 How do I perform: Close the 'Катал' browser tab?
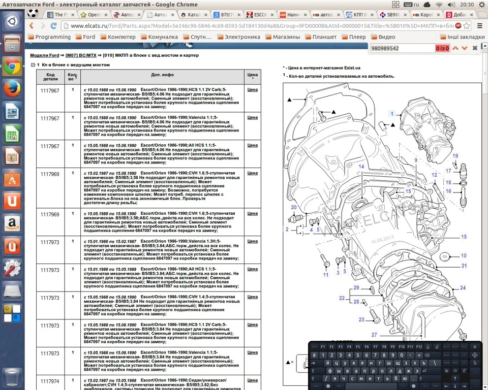[206, 15]
